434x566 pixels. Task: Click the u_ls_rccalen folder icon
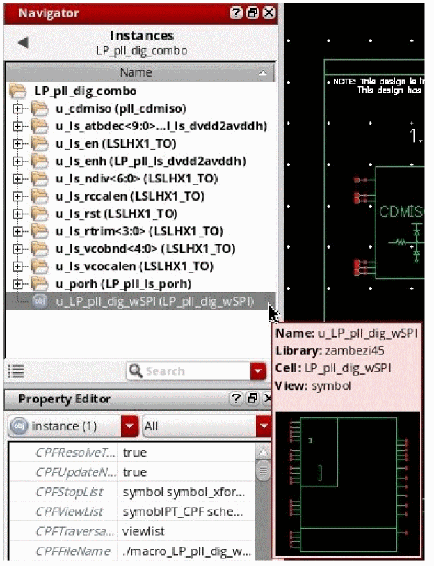point(40,196)
